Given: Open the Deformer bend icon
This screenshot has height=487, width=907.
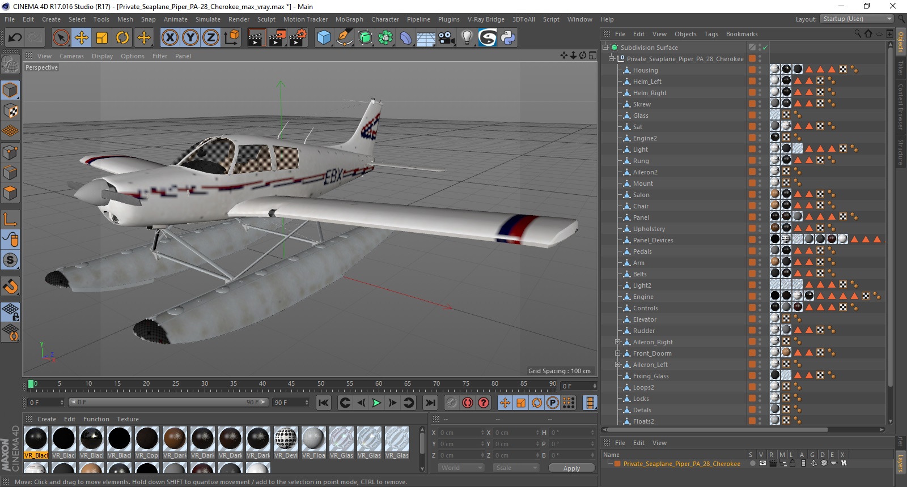Looking at the screenshot, I should pyautogui.click(x=406, y=38).
